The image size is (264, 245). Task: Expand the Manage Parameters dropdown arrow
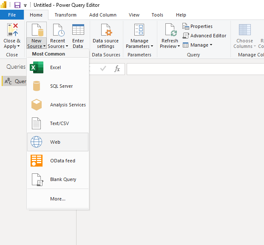[152, 46]
